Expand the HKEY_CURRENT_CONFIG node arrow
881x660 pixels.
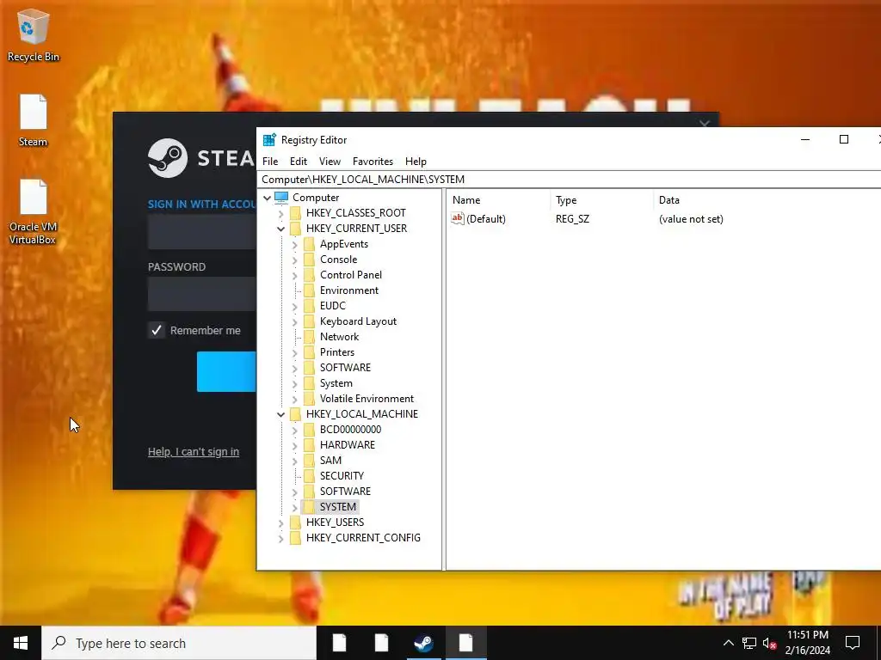(281, 538)
